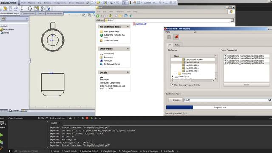The height and width of the screenshot is (153, 272).
Task: Clear destination path with the round x icon
Action: click(x=269, y=100)
